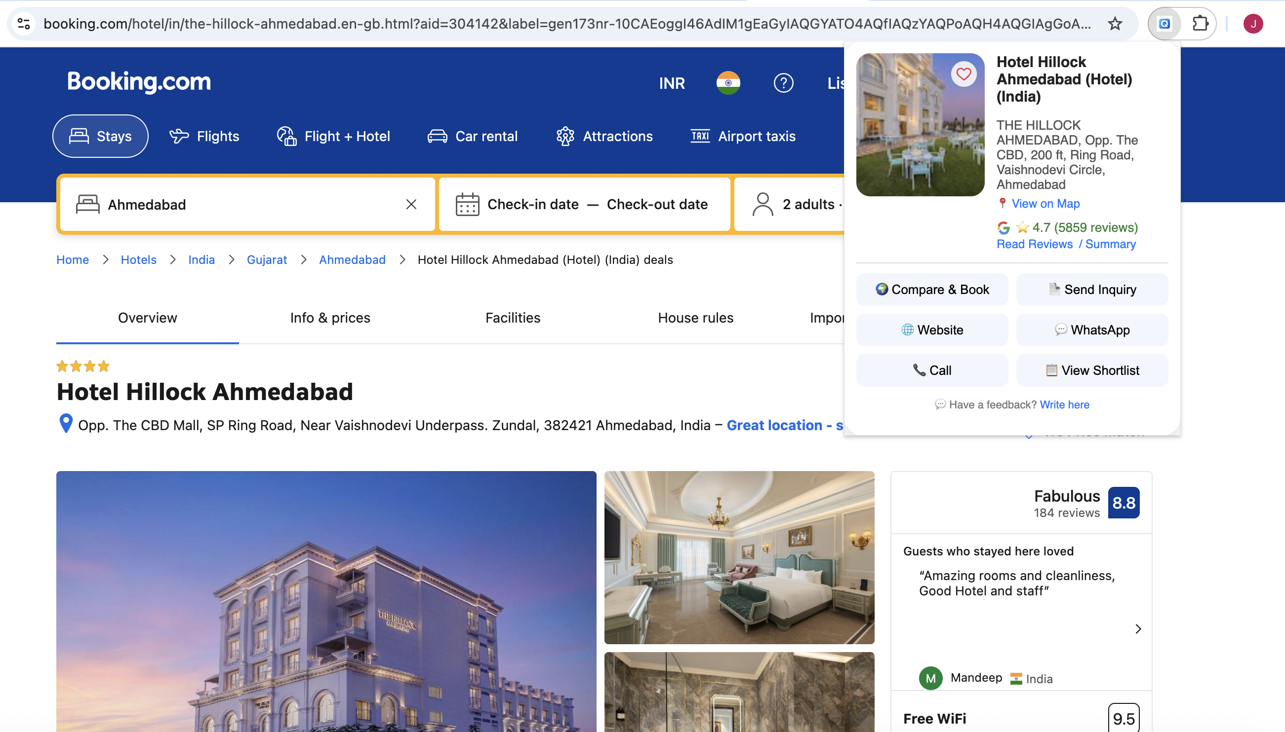Screen dimensions: 1285x732
Task: Click the blue map pin beside address
Action: click(66, 424)
